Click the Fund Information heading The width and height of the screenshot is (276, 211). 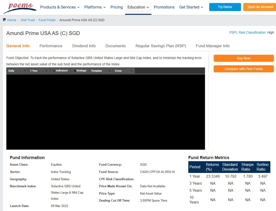[x=27, y=158]
